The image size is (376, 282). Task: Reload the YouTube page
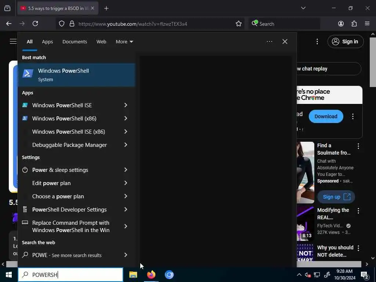[35, 23]
